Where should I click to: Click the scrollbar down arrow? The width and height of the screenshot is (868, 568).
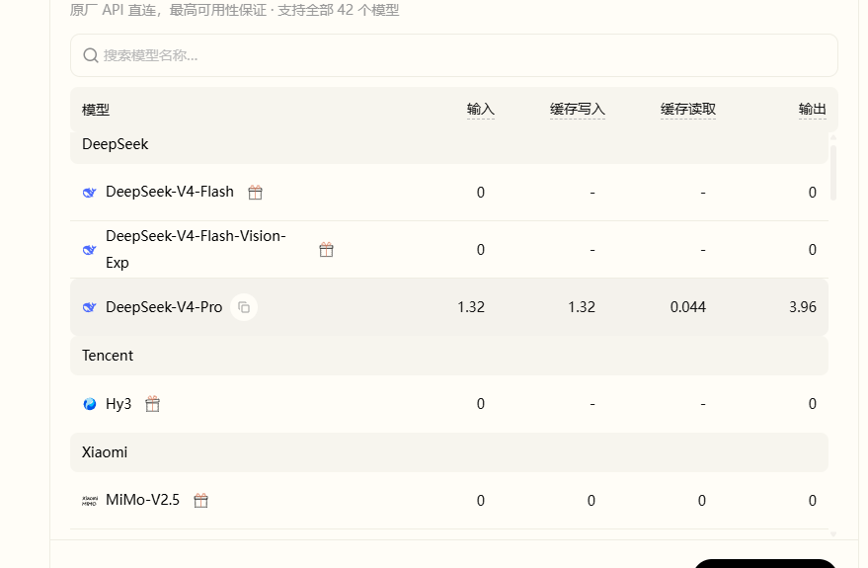point(833,534)
